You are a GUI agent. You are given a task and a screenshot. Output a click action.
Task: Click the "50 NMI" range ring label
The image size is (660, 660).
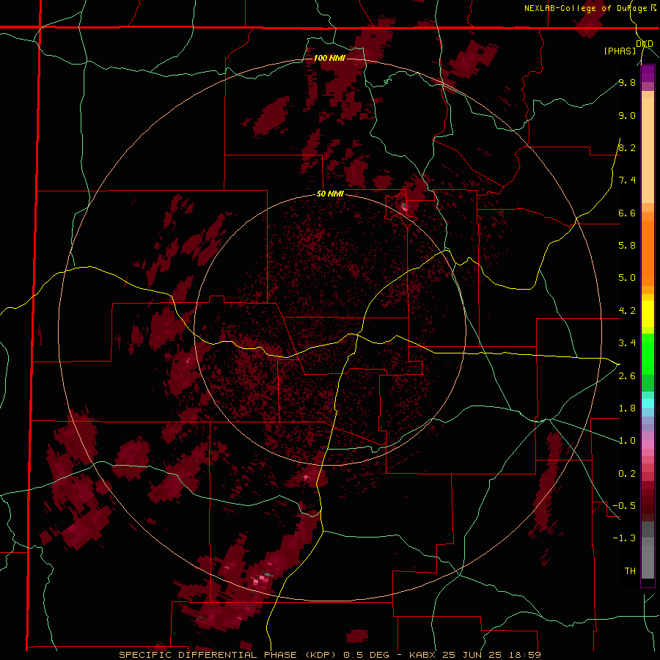(x=330, y=194)
